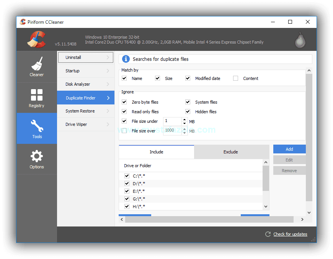Open the Startup tool
This screenshot has height=259, width=333.
click(x=86, y=71)
